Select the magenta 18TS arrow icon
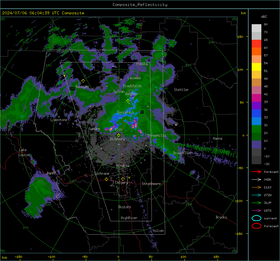The height and width of the screenshot is (261, 280). 256,211
